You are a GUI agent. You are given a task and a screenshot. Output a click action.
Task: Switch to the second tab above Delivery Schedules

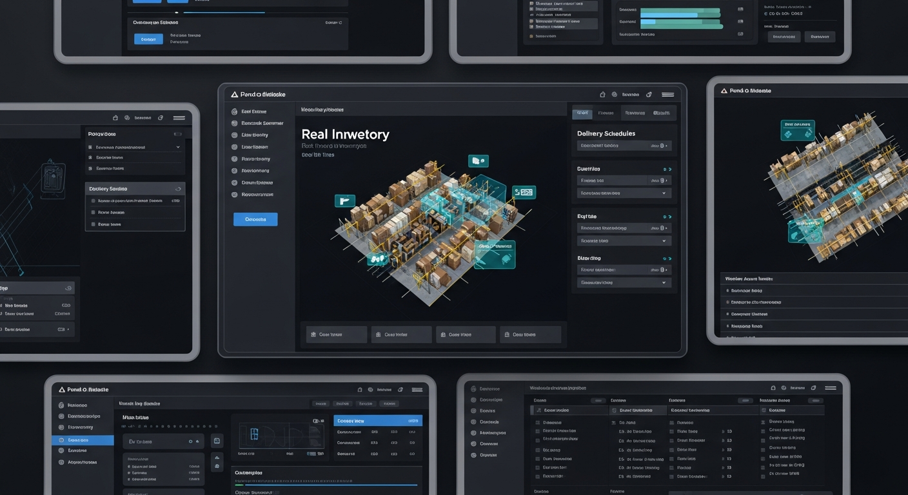pos(606,113)
